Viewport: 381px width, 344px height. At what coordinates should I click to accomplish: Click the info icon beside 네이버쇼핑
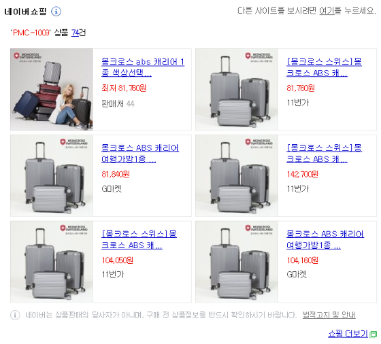(x=56, y=12)
